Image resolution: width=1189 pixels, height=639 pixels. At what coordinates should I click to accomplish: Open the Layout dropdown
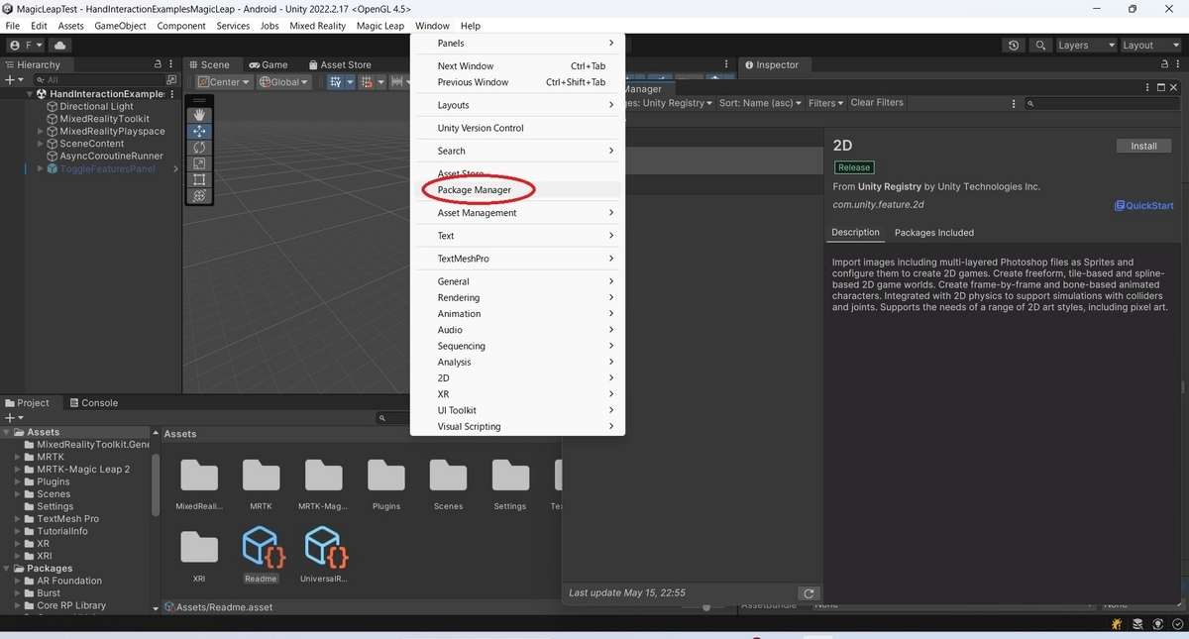(1149, 46)
